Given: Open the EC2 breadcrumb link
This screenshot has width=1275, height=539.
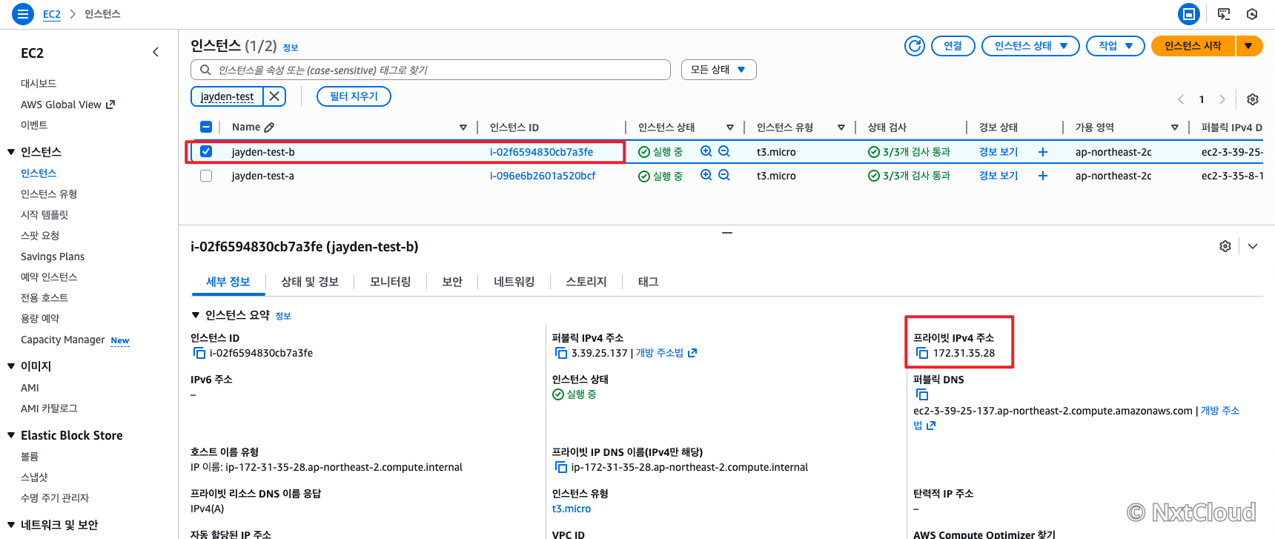Looking at the screenshot, I should [52, 14].
